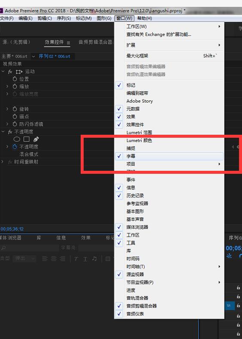Click the right-align text icon in captions panel

(x=63, y=259)
